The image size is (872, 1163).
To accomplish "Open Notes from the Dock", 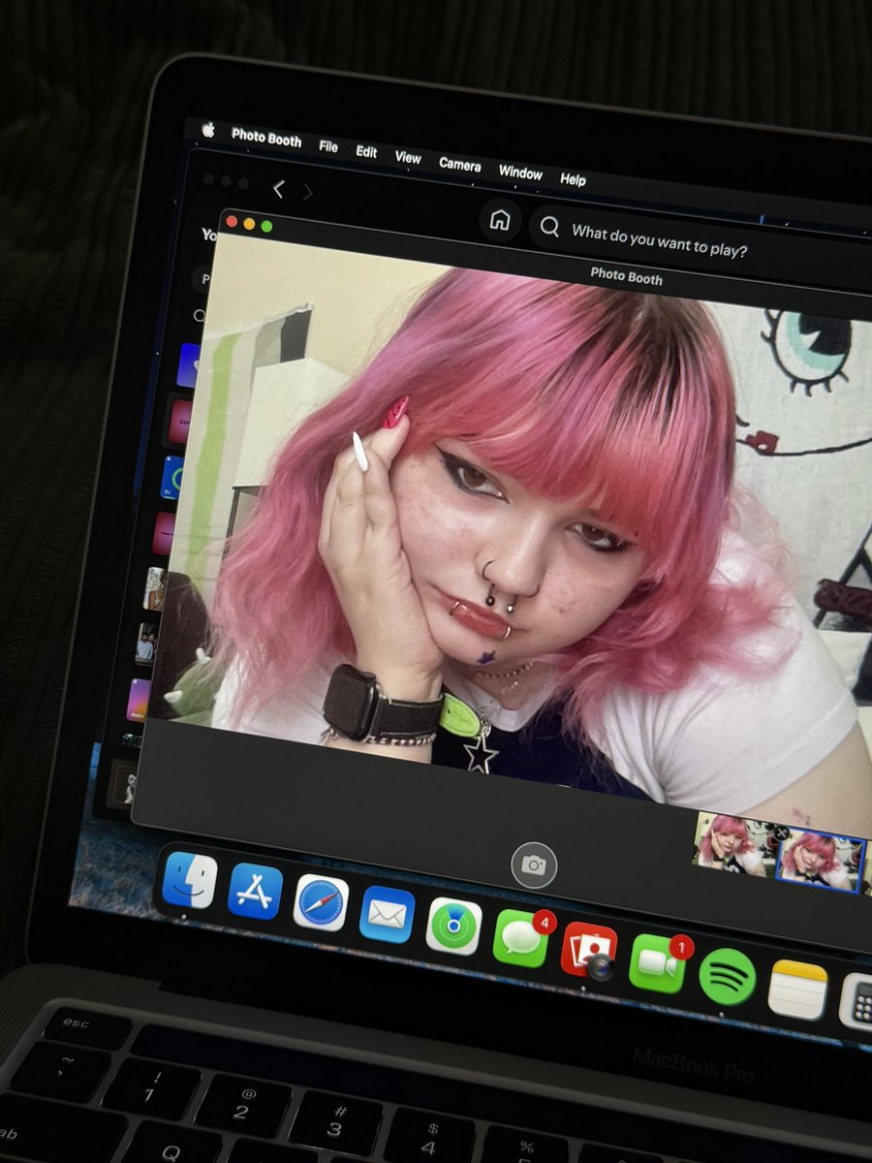I will tap(797, 990).
